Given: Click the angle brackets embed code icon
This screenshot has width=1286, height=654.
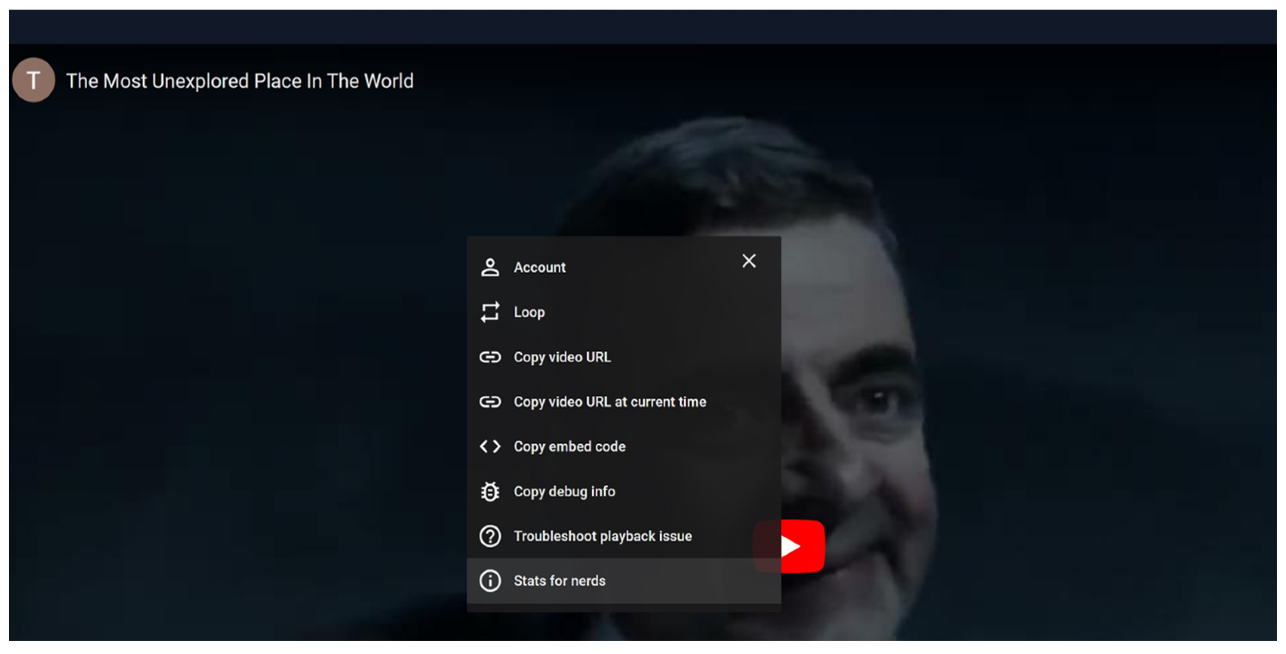Looking at the screenshot, I should (490, 446).
